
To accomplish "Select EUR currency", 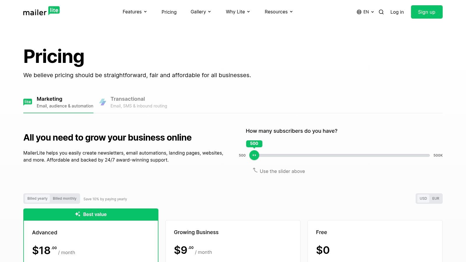I will coord(435,198).
